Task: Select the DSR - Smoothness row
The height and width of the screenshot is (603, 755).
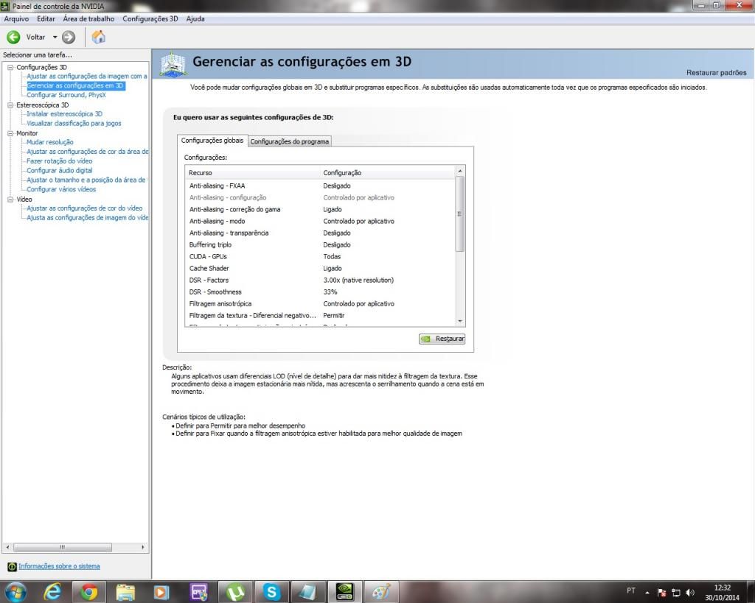Action: (320, 292)
